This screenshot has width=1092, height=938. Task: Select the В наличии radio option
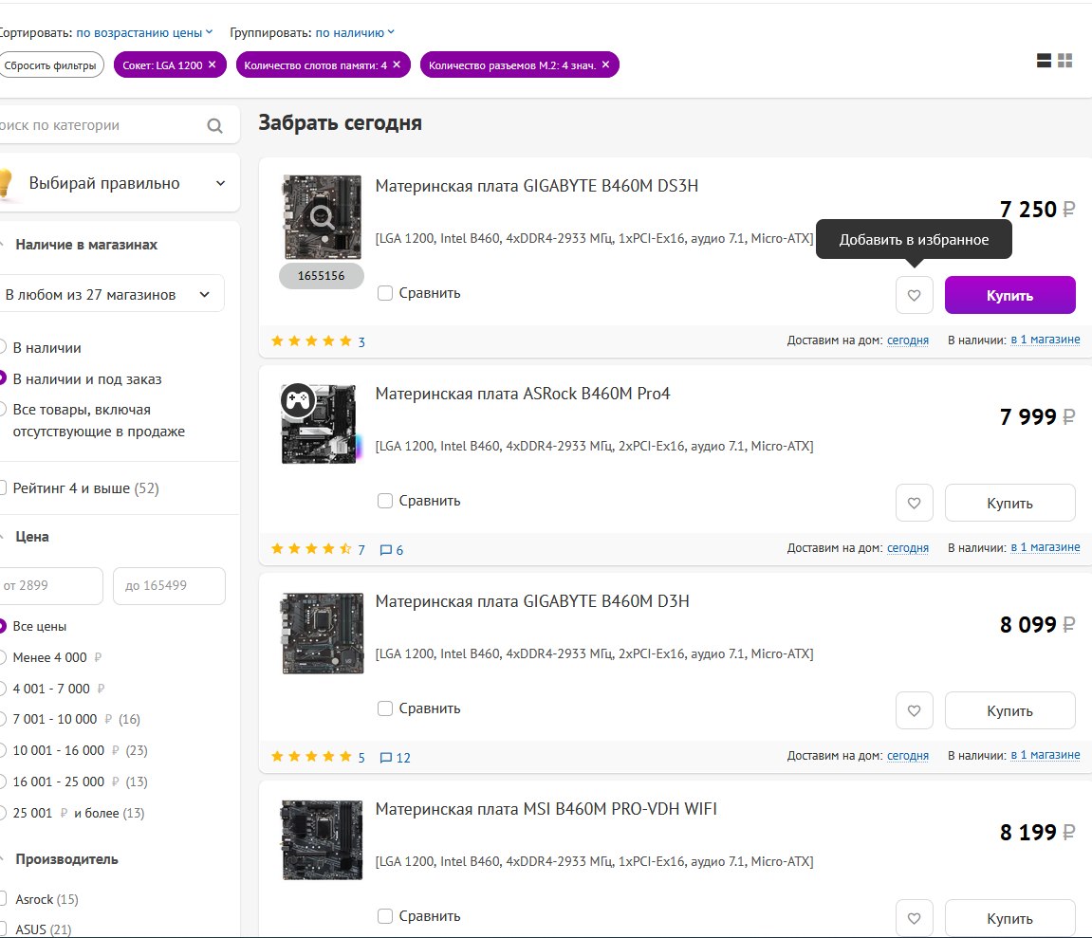(41, 347)
